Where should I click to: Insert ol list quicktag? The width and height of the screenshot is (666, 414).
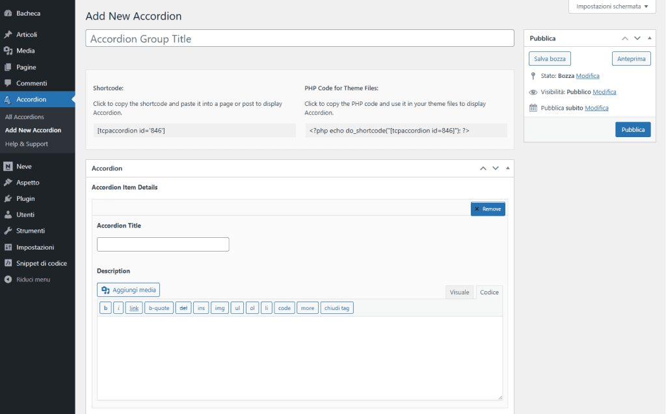click(252, 308)
